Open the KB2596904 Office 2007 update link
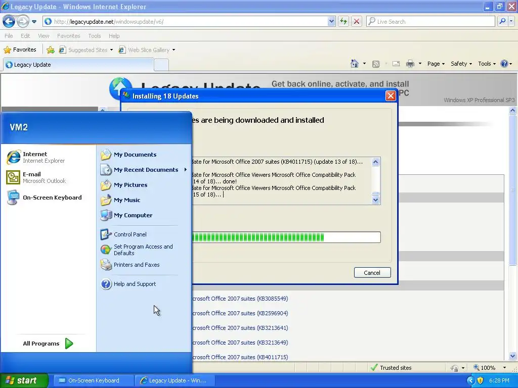Screen dimensions: 518x388 (240, 313)
